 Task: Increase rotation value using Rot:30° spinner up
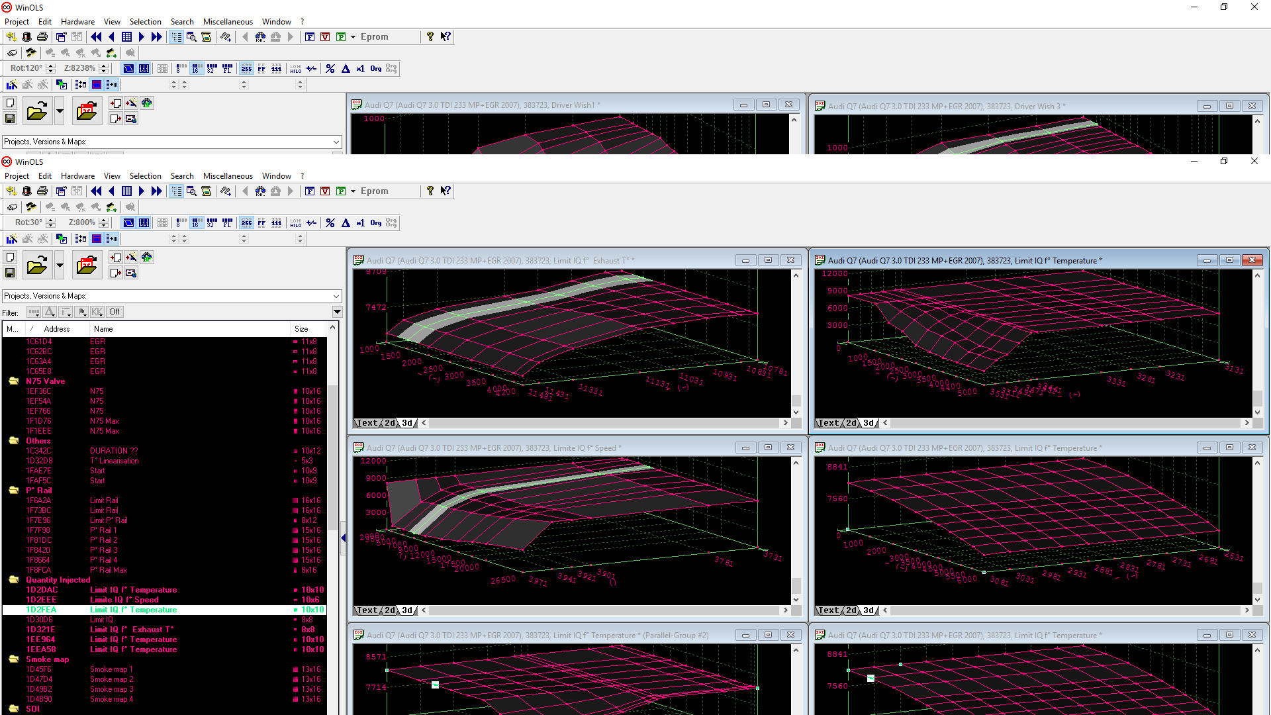(x=51, y=220)
